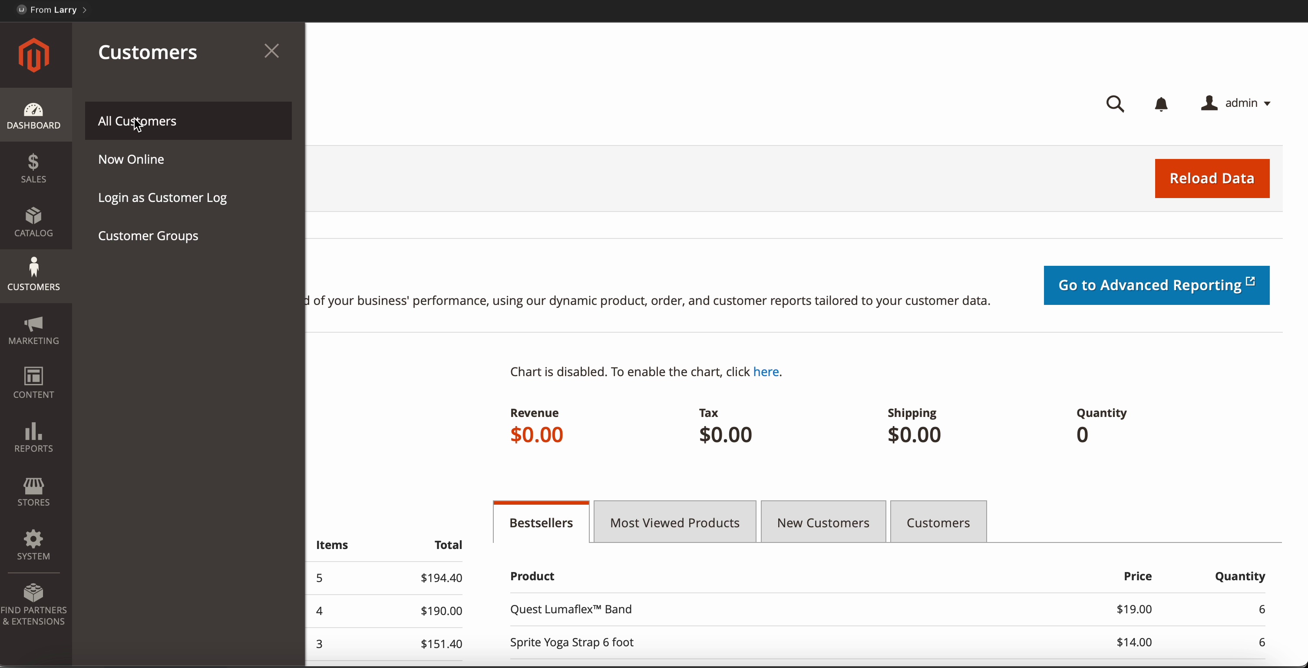Click the search magnifier icon
Image resolution: width=1308 pixels, height=668 pixels.
1115,104
